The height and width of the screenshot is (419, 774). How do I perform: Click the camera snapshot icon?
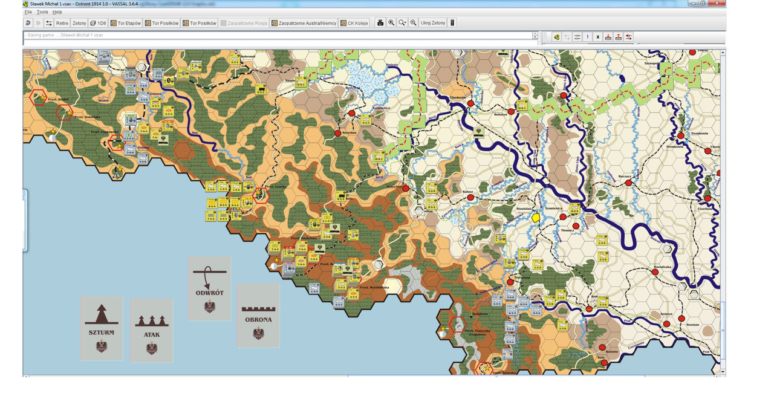click(380, 23)
